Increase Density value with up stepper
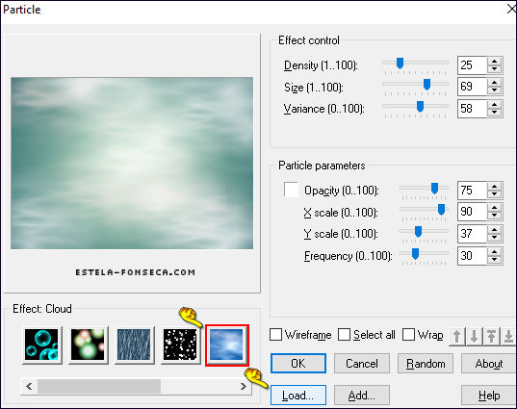This screenshot has height=409, width=517. [x=494, y=62]
